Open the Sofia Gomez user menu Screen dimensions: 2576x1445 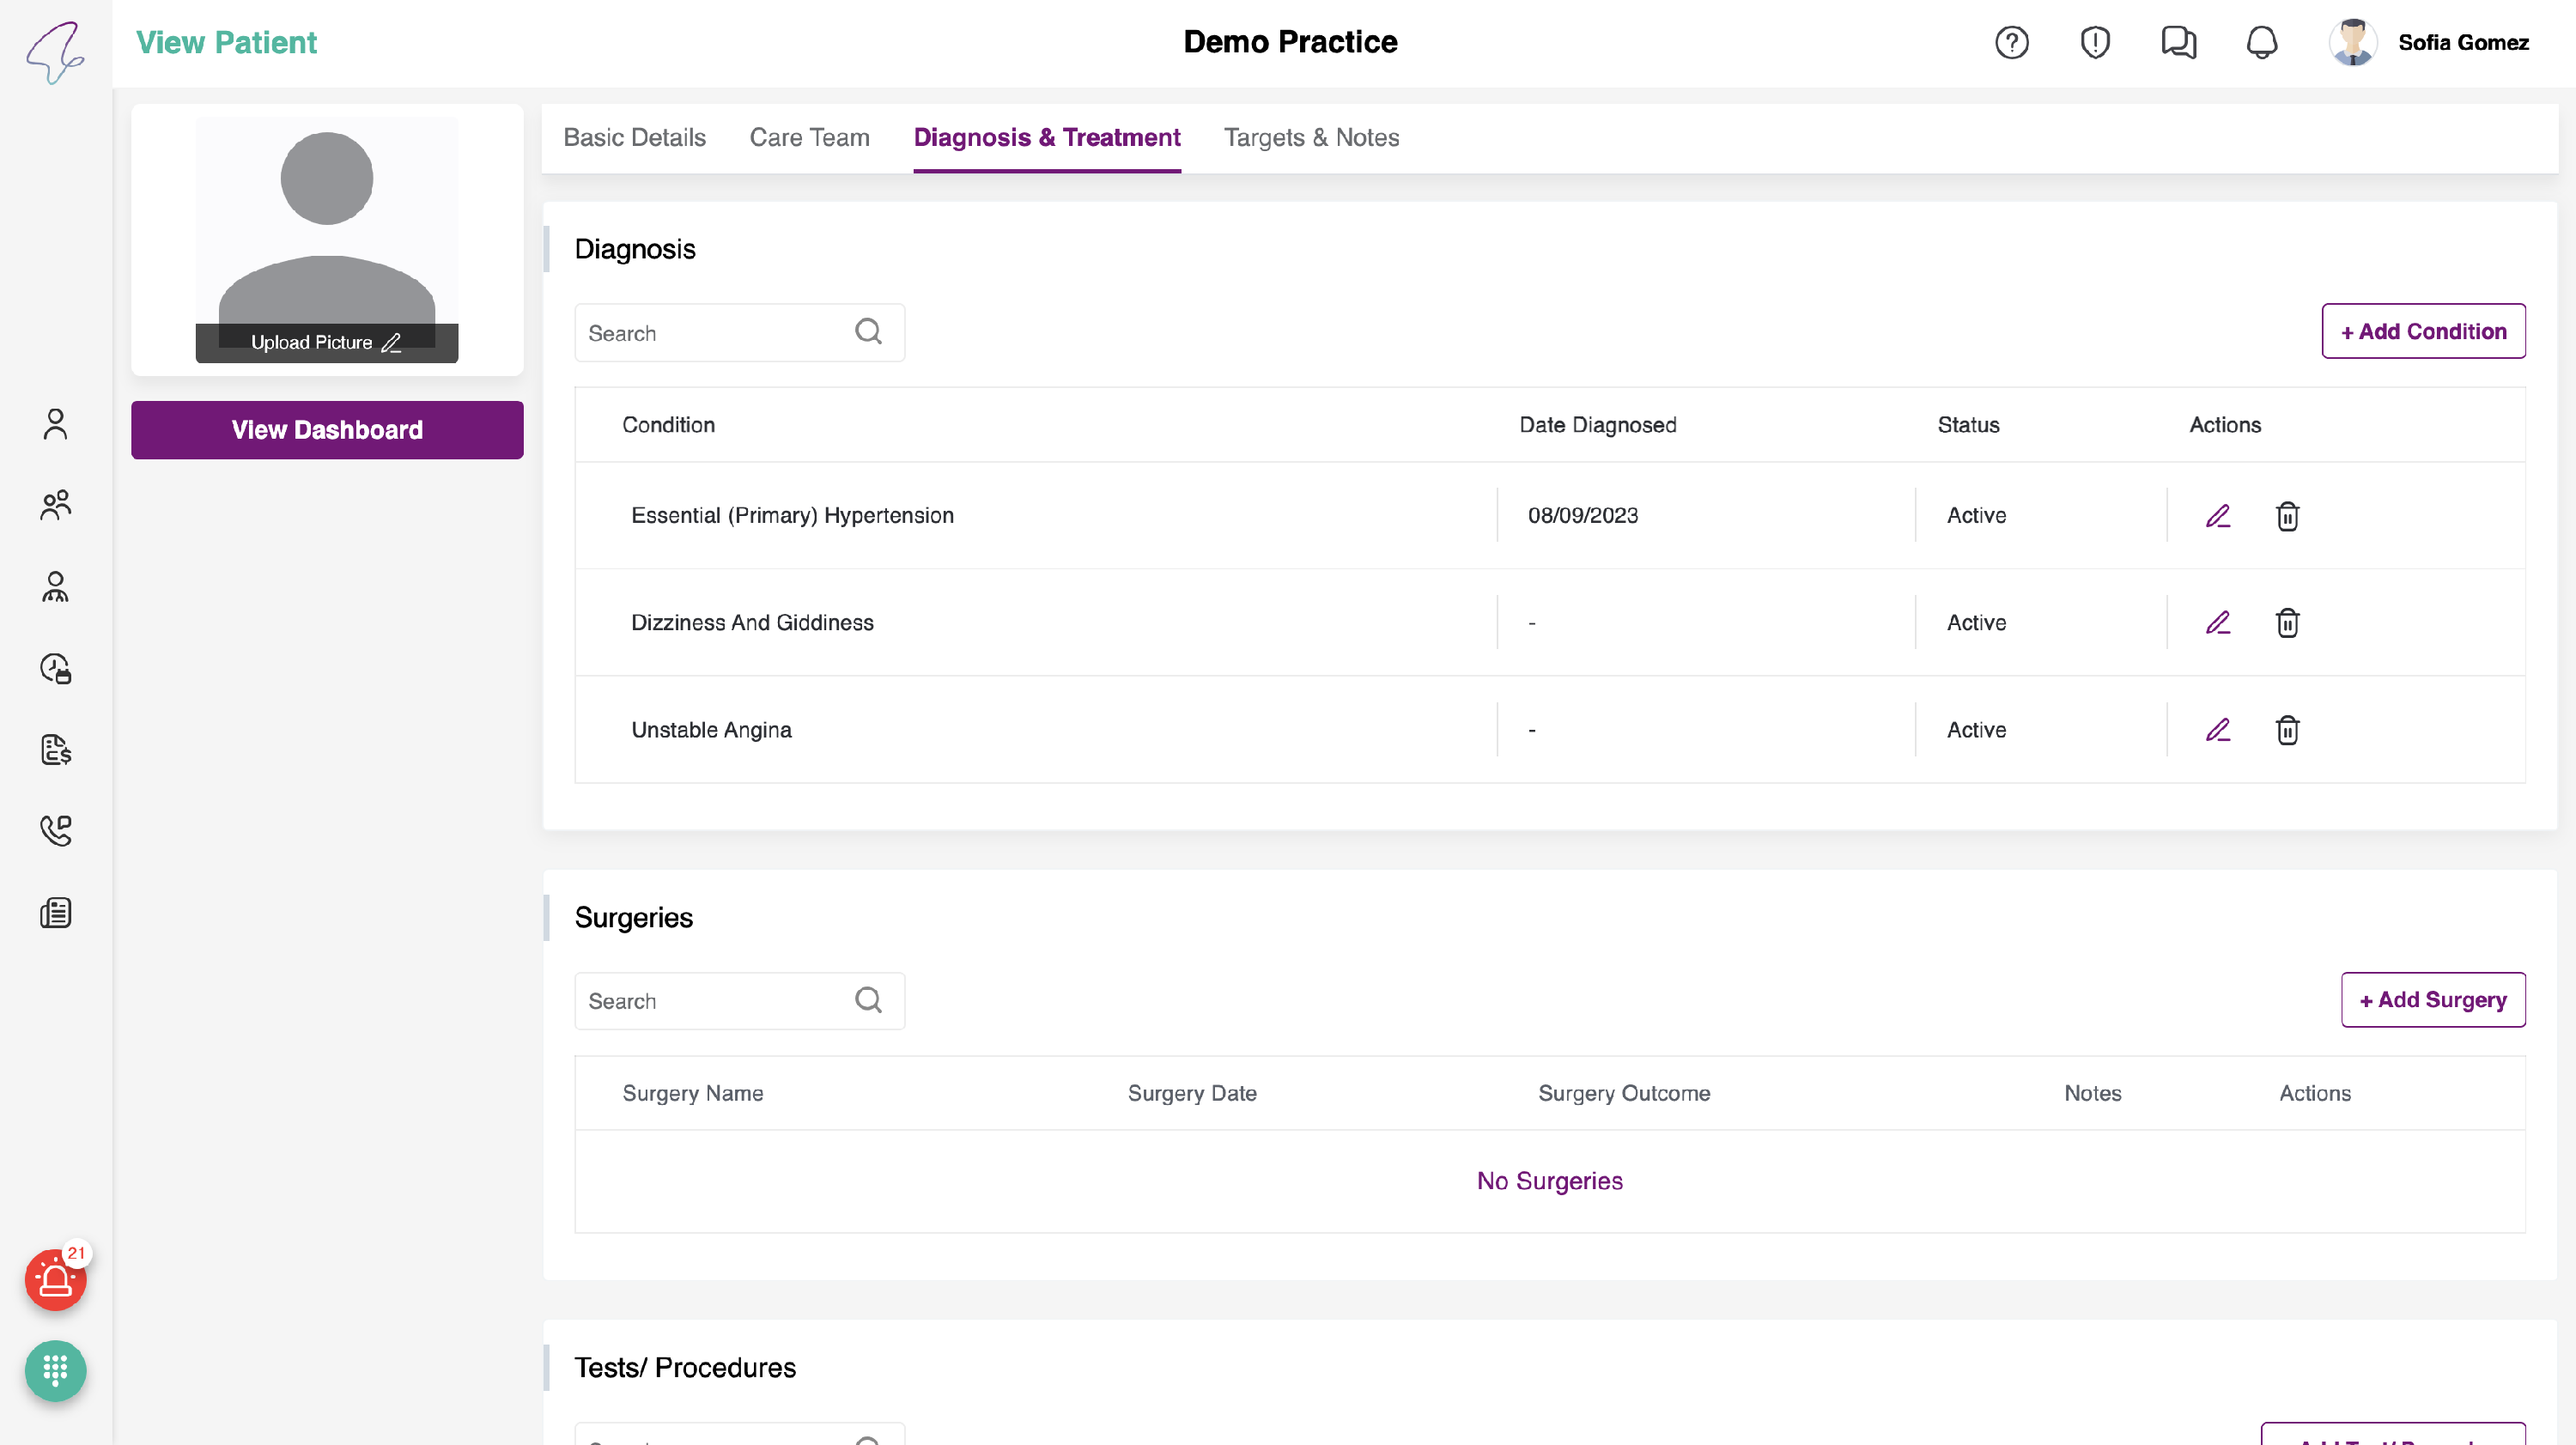point(2462,43)
